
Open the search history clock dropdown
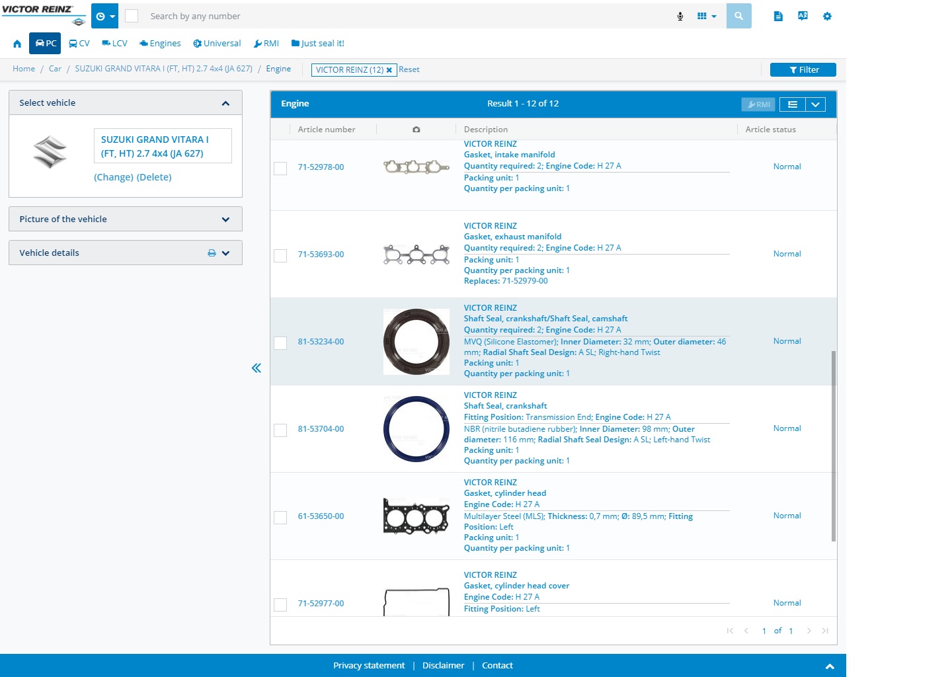[104, 16]
